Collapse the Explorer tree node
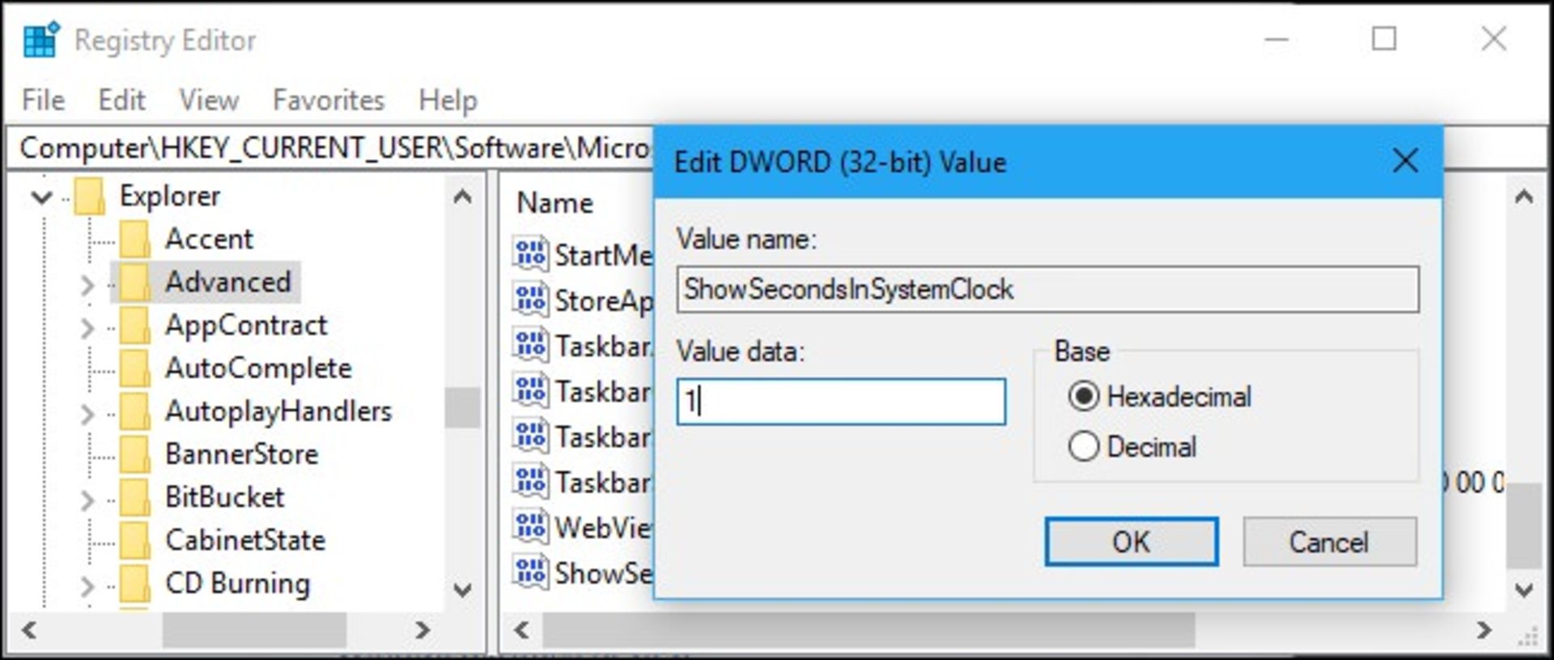Viewport: 1554px width, 660px height. coord(41,197)
